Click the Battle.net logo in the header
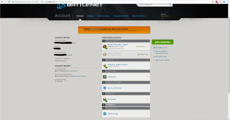The image size is (230, 120). pos(80,6)
